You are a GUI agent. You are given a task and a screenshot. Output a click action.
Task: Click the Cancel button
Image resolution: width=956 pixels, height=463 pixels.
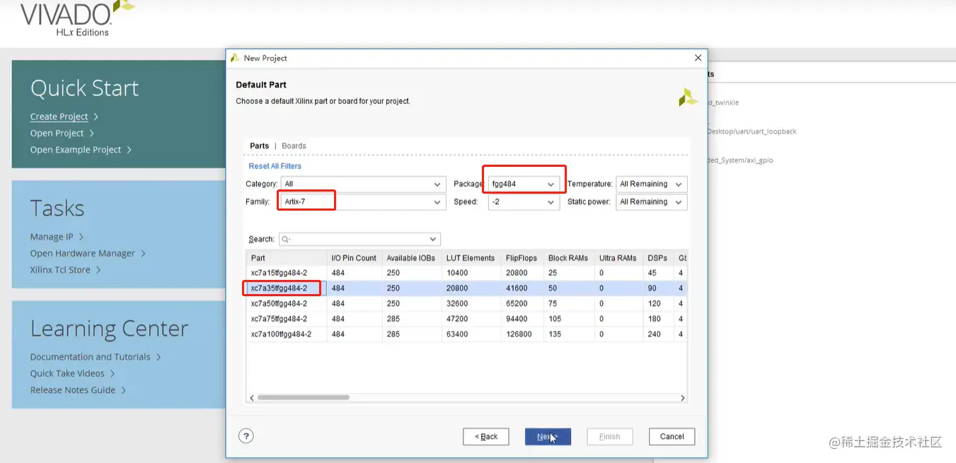pyautogui.click(x=672, y=436)
